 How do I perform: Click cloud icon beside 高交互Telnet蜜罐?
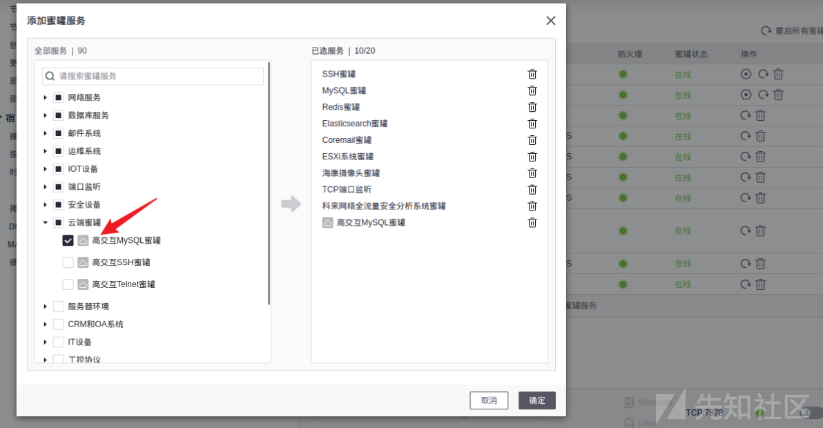tap(83, 284)
